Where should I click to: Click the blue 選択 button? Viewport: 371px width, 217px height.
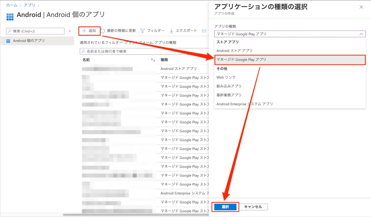click(x=225, y=207)
